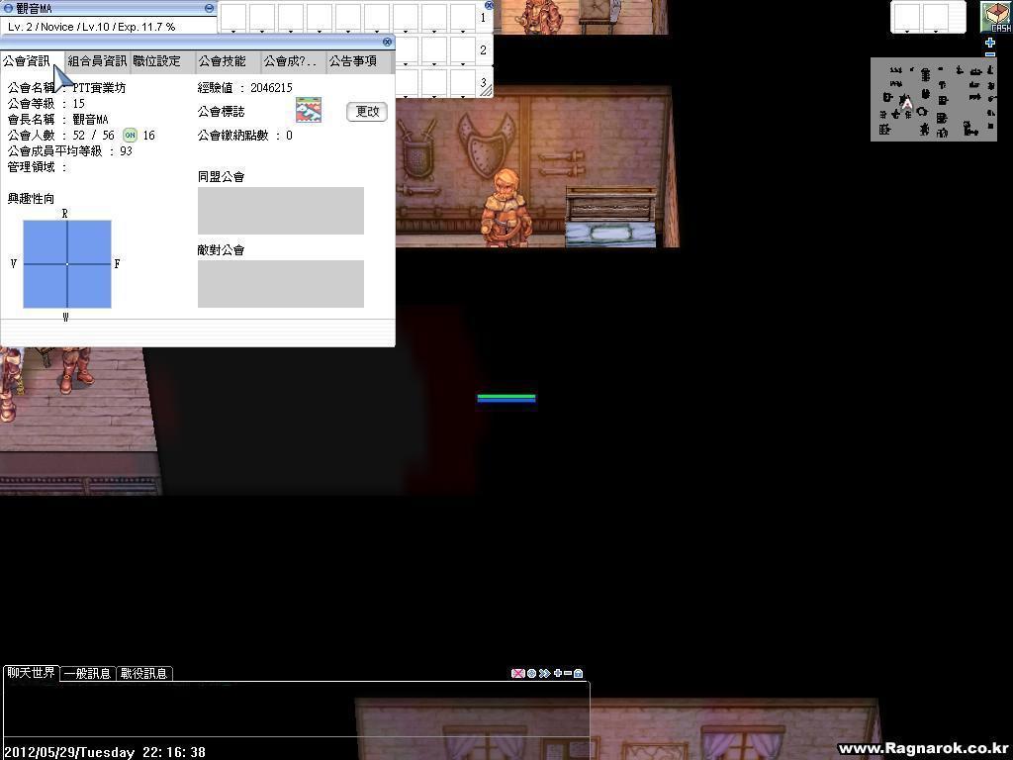This screenshot has width=1013, height=760.
Task: Zoom in minimap with plus icon
Action: [x=989, y=43]
